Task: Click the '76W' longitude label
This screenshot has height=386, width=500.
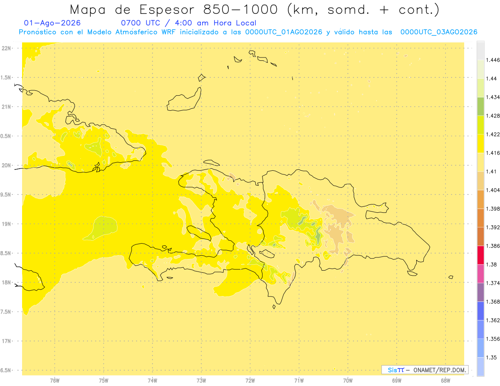Action: [55, 380]
